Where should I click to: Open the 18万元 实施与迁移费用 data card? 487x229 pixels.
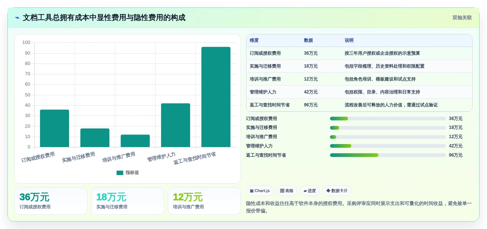click(x=127, y=201)
